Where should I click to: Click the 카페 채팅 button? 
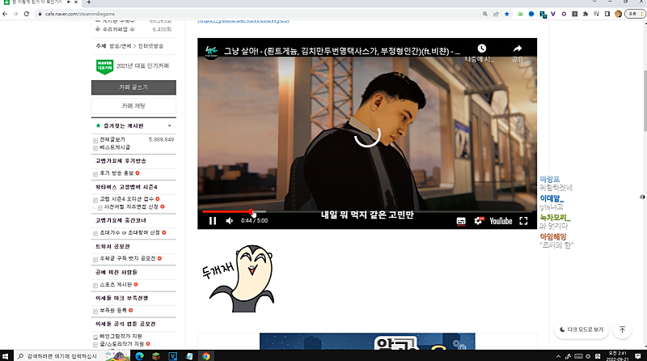pos(133,105)
